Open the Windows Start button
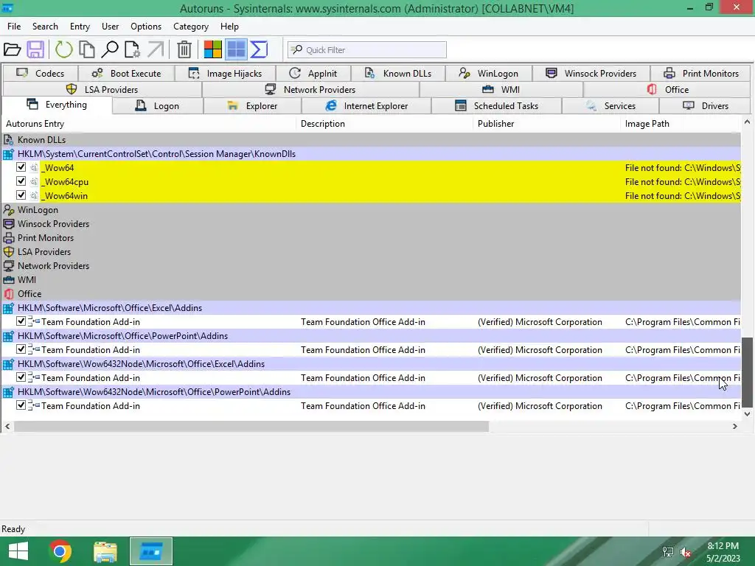 18,551
